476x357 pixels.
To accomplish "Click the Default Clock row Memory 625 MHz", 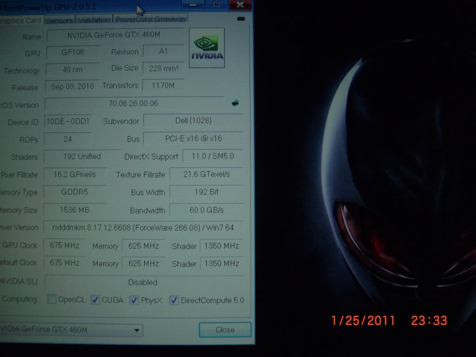I will 143,263.
